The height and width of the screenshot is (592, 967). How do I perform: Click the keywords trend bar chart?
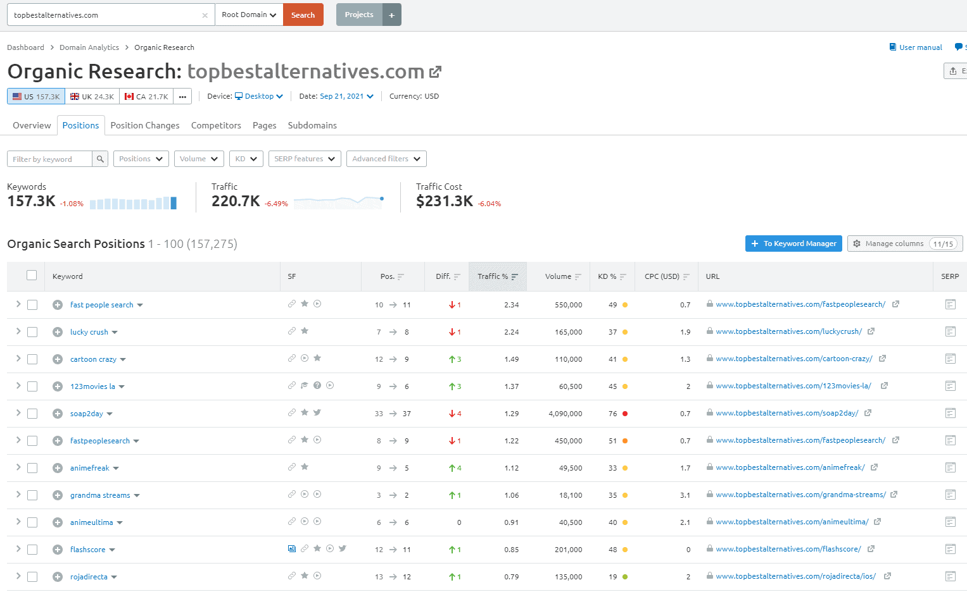point(133,203)
